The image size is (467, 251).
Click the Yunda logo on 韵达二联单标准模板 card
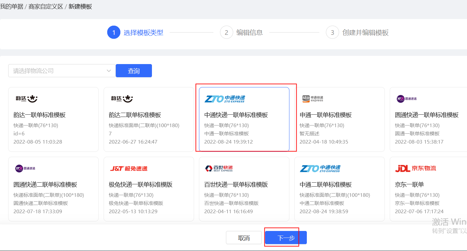[x=122, y=99]
